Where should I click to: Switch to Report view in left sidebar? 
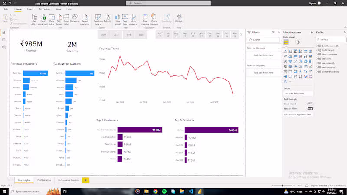pyautogui.click(x=4, y=32)
